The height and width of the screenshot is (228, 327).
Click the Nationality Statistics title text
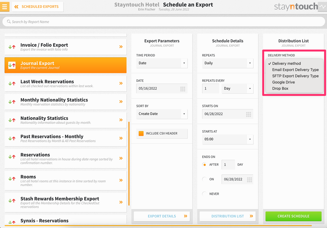[x=44, y=118]
